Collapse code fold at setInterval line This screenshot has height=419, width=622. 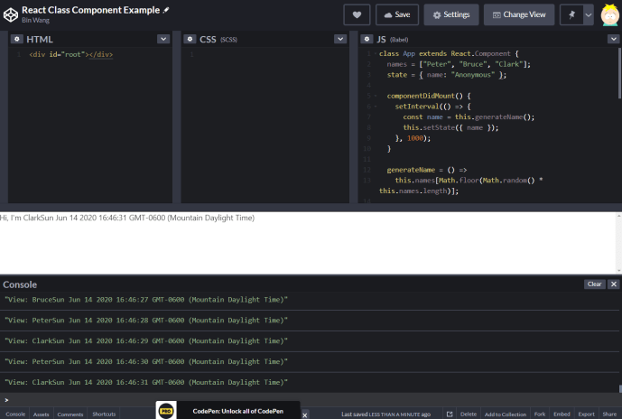click(376, 107)
